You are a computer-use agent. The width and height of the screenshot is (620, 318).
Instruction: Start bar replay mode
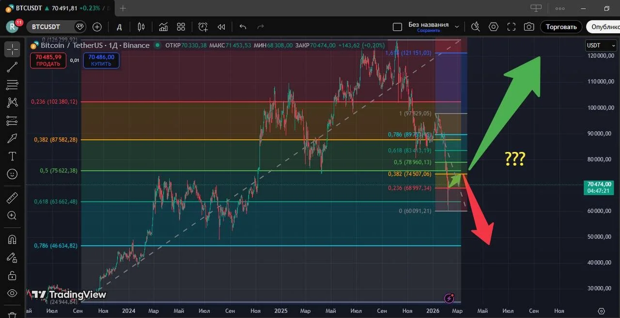pyautogui.click(x=221, y=27)
